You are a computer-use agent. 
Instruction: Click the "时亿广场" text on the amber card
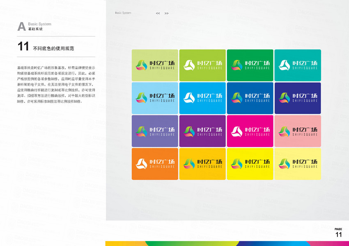(x=209, y=162)
